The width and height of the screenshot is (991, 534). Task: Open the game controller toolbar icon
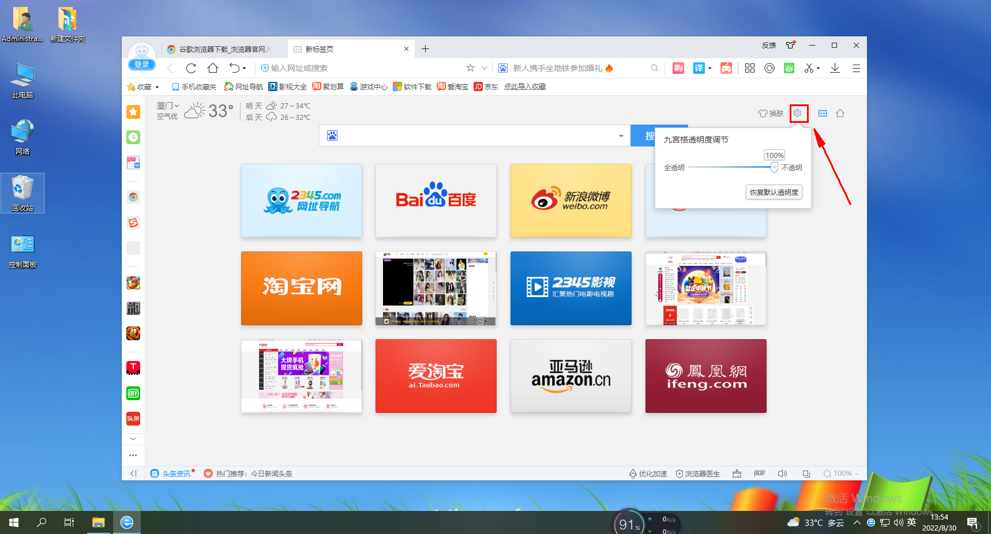[x=726, y=68]
